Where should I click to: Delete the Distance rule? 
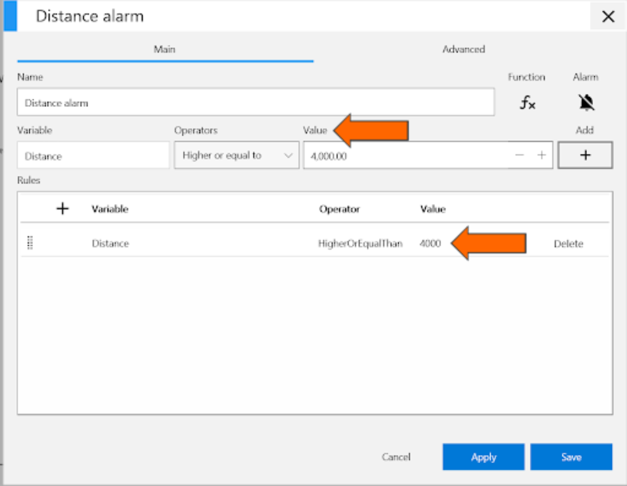click(568, 243)
